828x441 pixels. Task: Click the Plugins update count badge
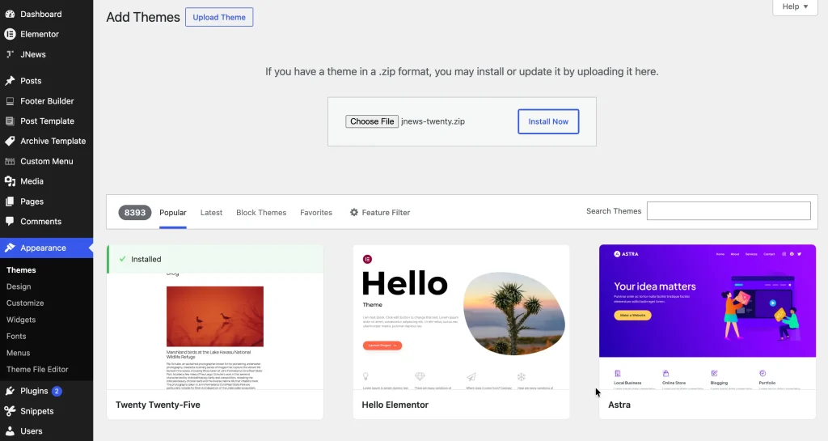tap(57, 391)
